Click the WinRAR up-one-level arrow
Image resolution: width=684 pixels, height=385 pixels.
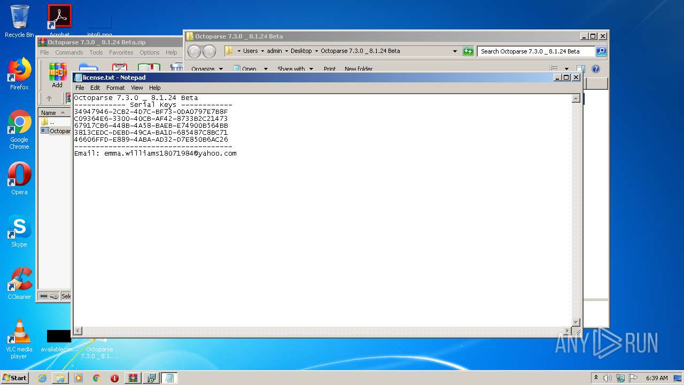pyautogui.click(x=49, y=98)
